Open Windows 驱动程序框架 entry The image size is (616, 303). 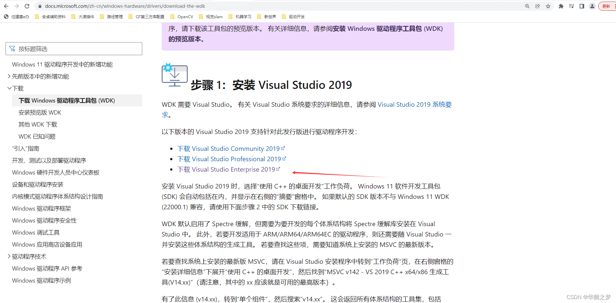click(42, 209)
